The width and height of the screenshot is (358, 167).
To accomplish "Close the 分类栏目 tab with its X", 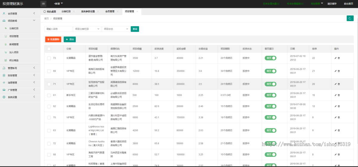I will pyautogui.click(x=74, y=11).
